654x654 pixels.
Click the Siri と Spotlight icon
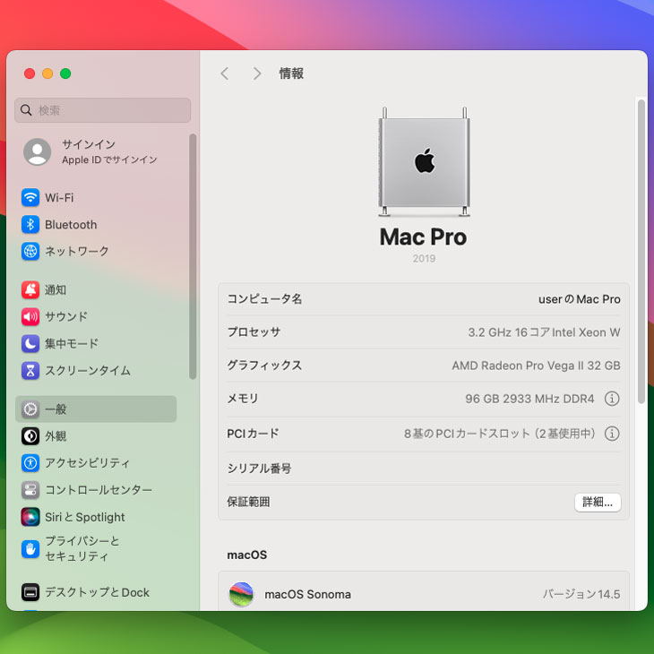coord(30,517)
